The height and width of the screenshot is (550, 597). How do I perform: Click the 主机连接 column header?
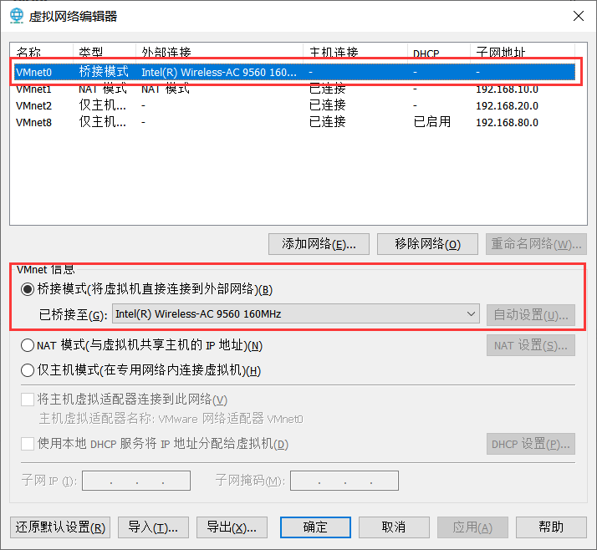(x=355, y=51)
